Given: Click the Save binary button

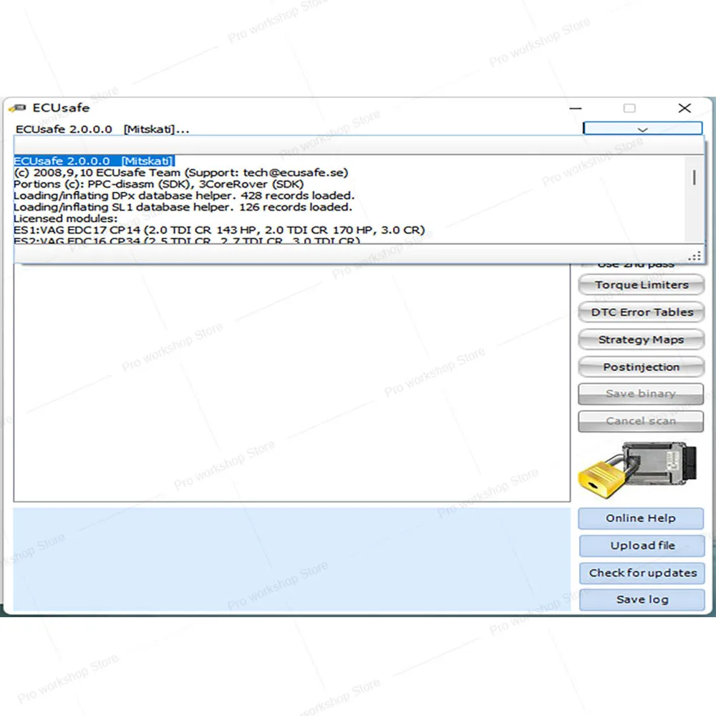Looking at the screenshot, I should (641, 394).
